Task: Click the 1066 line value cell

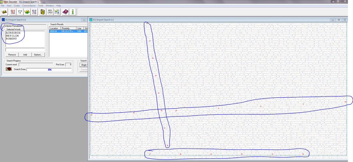Action: click(79, 31)
